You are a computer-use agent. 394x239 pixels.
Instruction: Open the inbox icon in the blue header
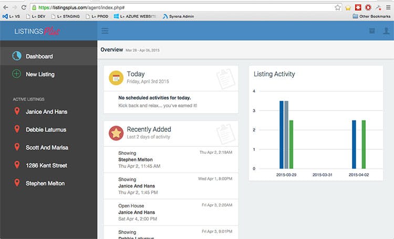coord(372,31)
